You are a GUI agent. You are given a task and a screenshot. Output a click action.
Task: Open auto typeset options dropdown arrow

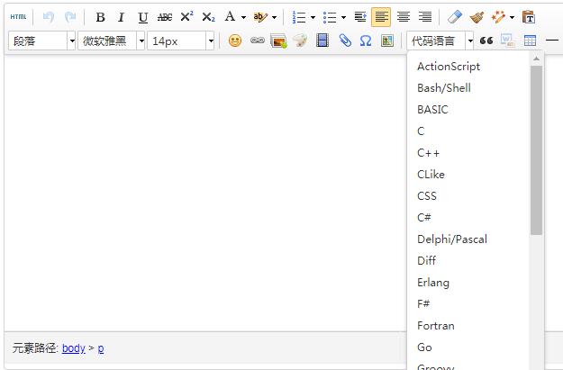(512, 17)
